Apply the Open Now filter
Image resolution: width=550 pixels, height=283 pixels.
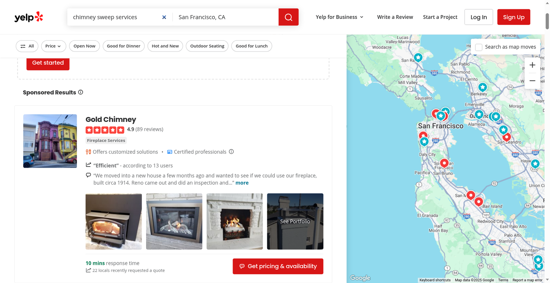pos(85,46)
